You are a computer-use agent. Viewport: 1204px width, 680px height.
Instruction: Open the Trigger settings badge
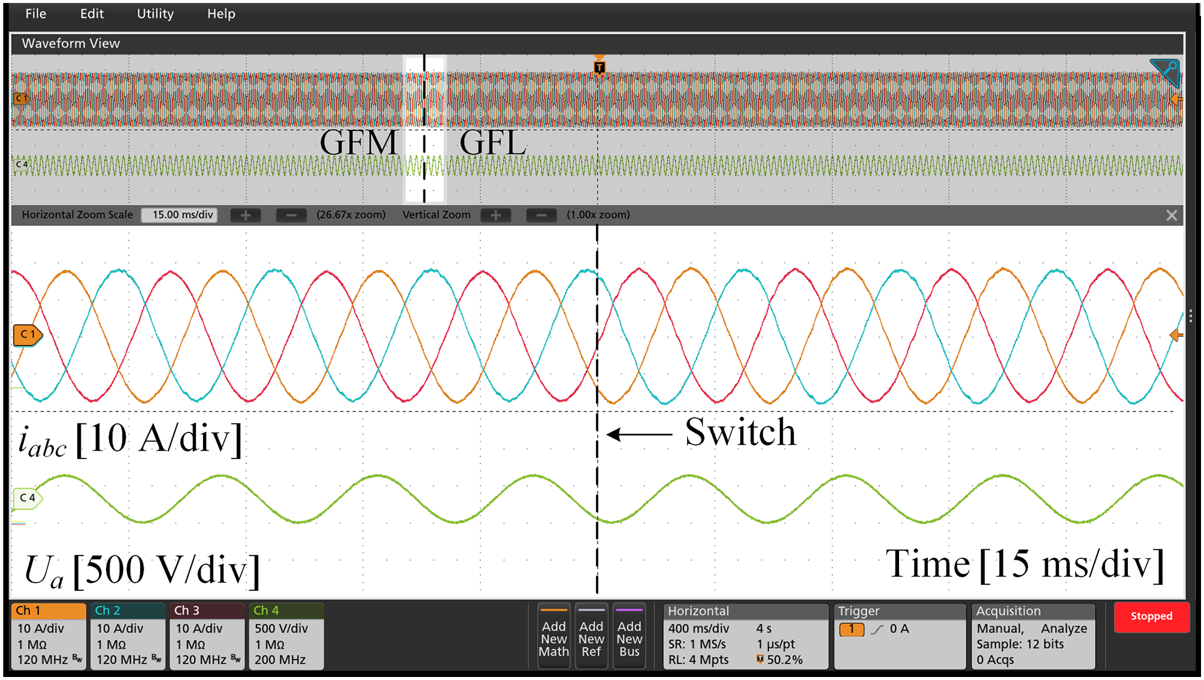(900, 636)
